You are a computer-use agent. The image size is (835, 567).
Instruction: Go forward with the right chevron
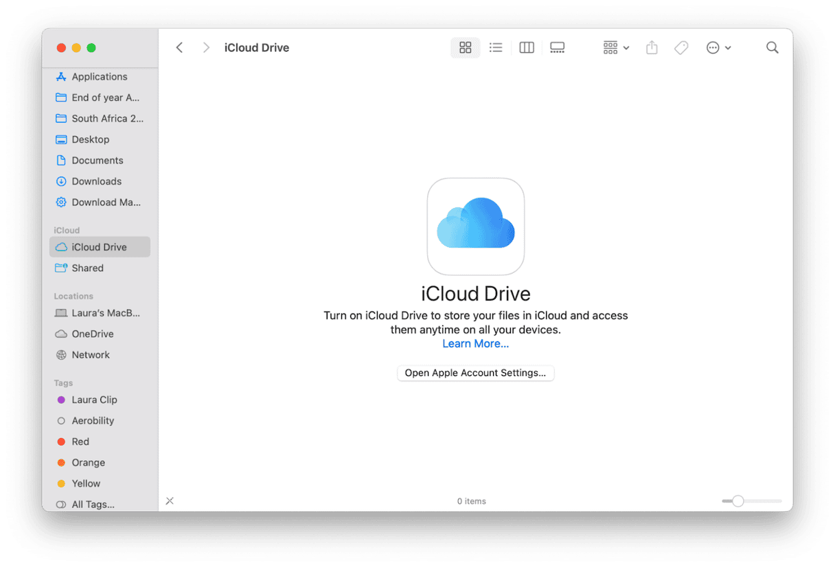coord(206,47)
